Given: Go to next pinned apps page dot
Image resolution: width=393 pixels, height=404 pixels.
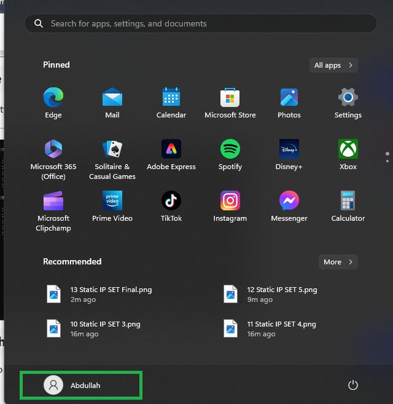Looking at the screenshot, I should pyautogui.click(x=387, y=161).
